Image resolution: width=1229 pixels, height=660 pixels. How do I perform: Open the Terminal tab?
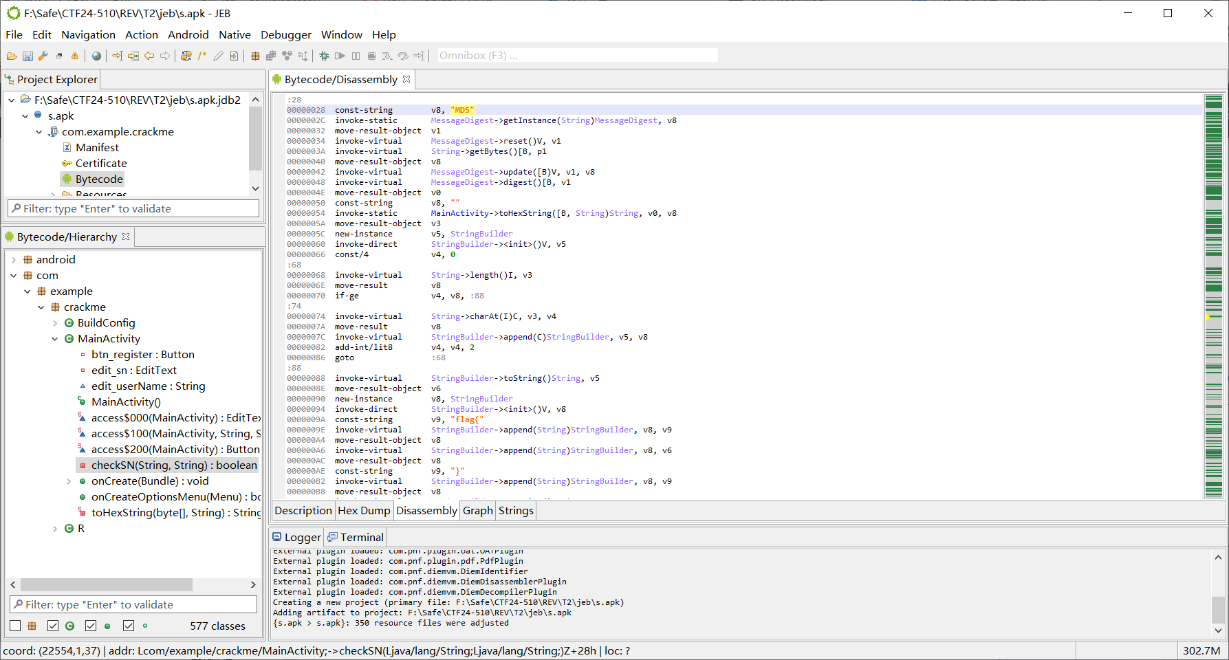point(356,537)
